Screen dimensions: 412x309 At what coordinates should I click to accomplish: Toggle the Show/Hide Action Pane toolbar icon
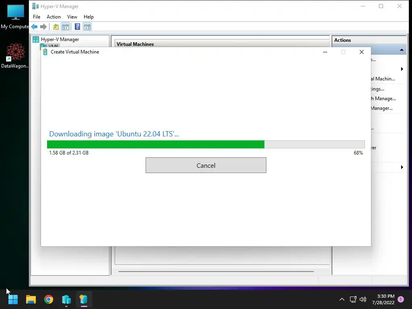coord(87,27)
